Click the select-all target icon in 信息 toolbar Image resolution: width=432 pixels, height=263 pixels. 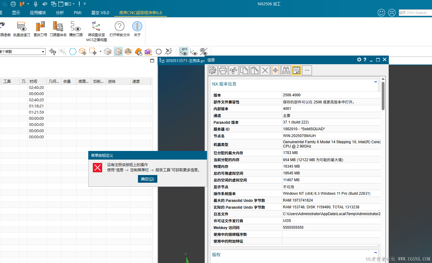276,71
